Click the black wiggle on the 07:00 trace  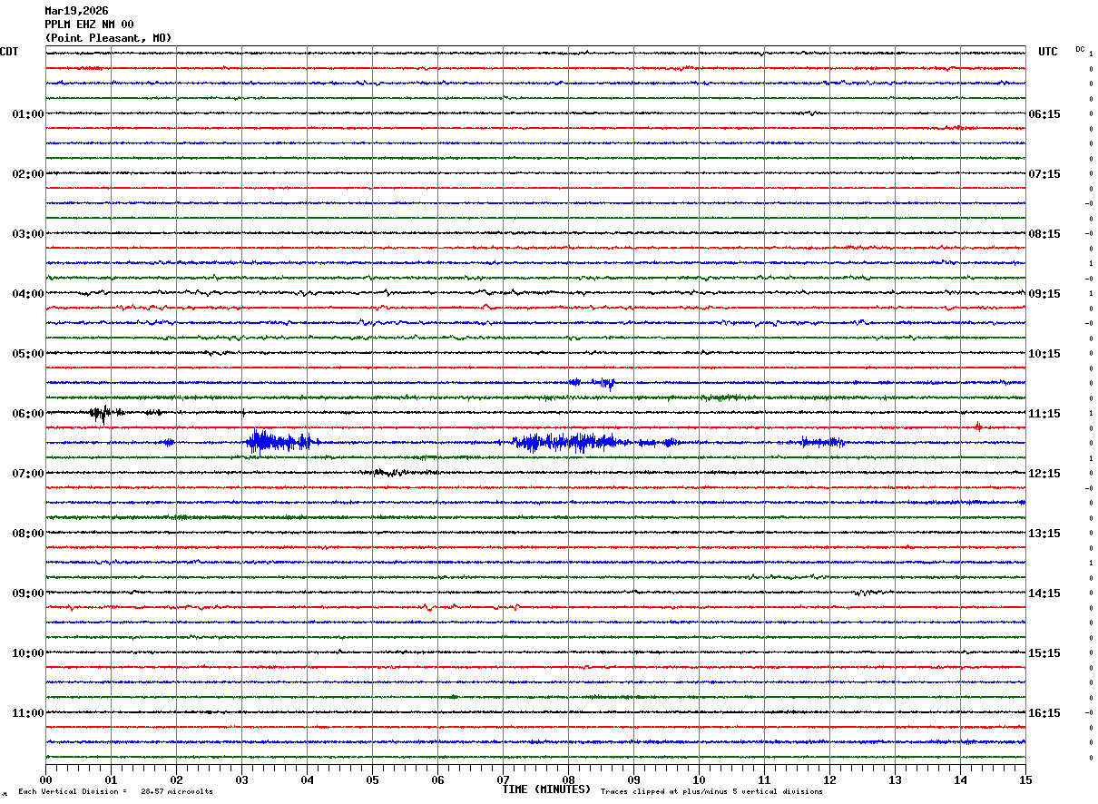click(x=388, y=472)
